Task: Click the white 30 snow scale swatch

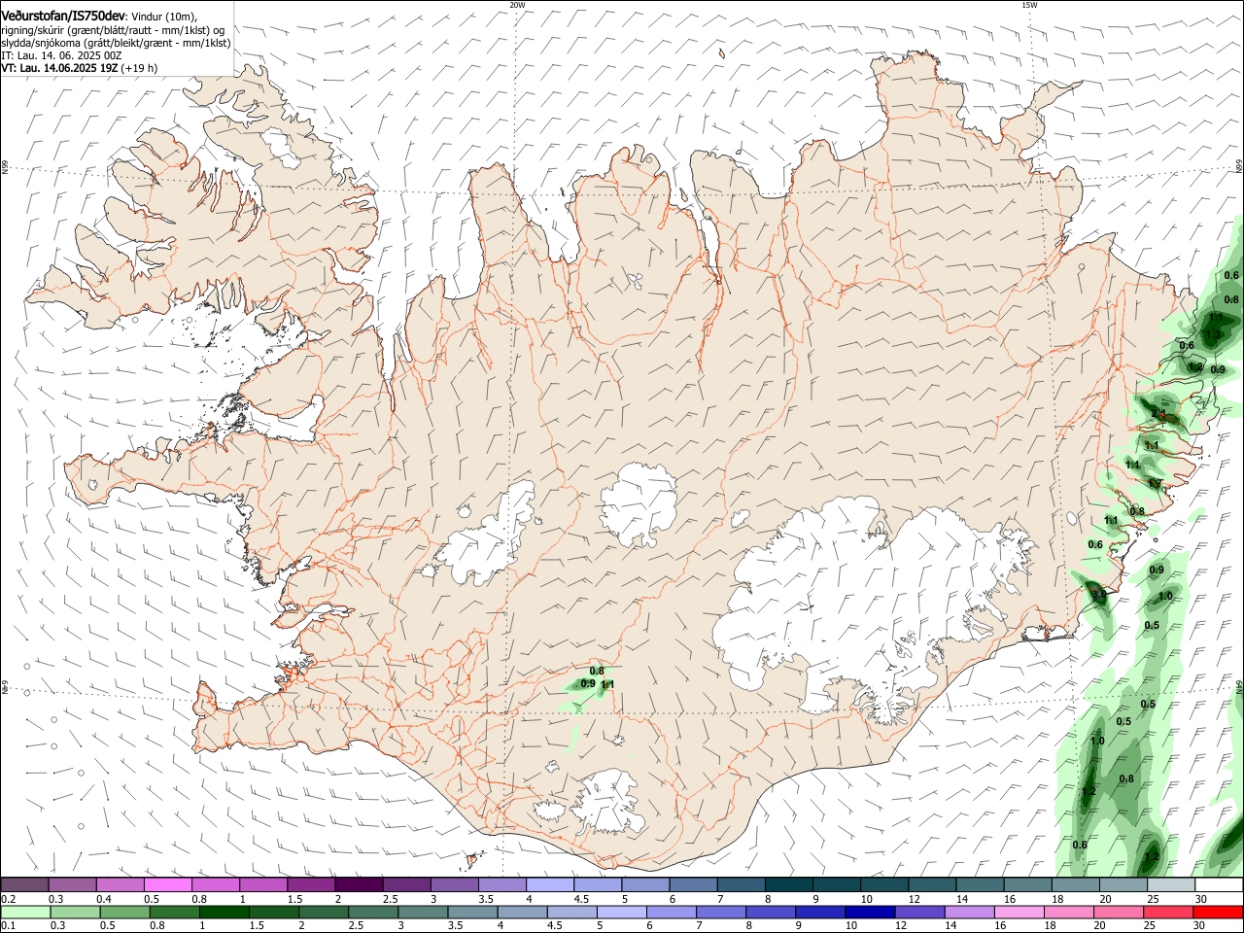Action: point(1219,884)
